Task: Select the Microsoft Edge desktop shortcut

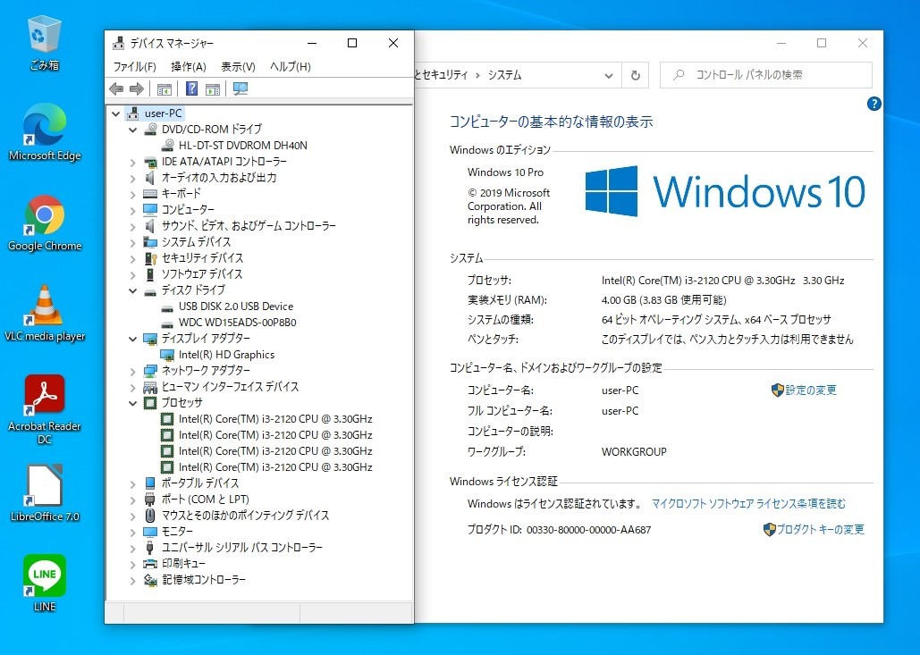Action: click(x=45, y=132)
